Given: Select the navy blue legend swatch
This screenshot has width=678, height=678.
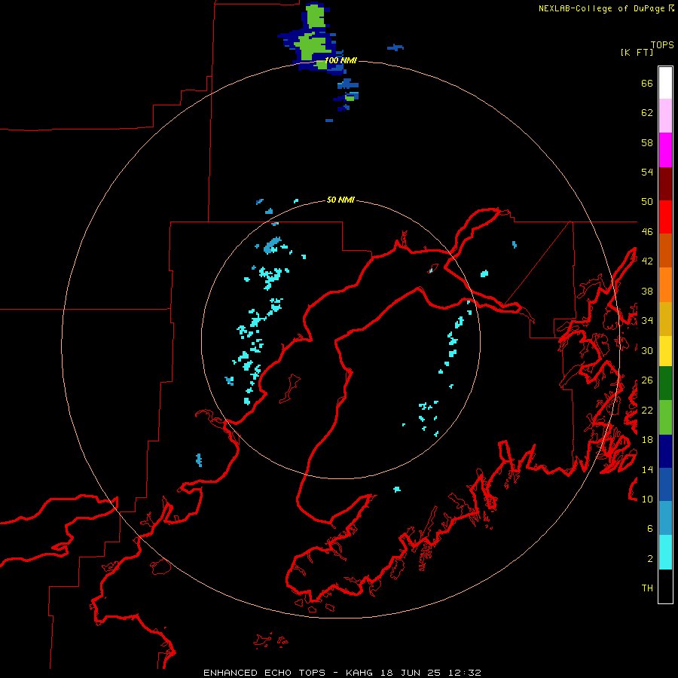Looking at the screenshot, I should click(x=665, y=451).
